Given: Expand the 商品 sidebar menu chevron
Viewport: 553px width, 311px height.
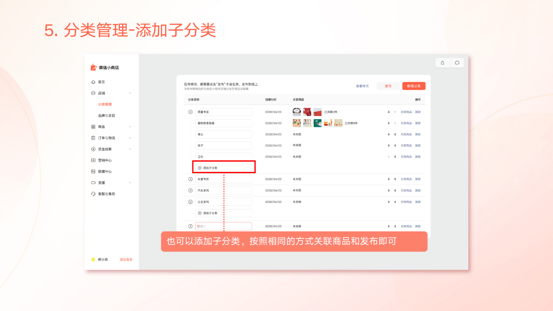Looking at the screenshot, I should tap(130, 127).
